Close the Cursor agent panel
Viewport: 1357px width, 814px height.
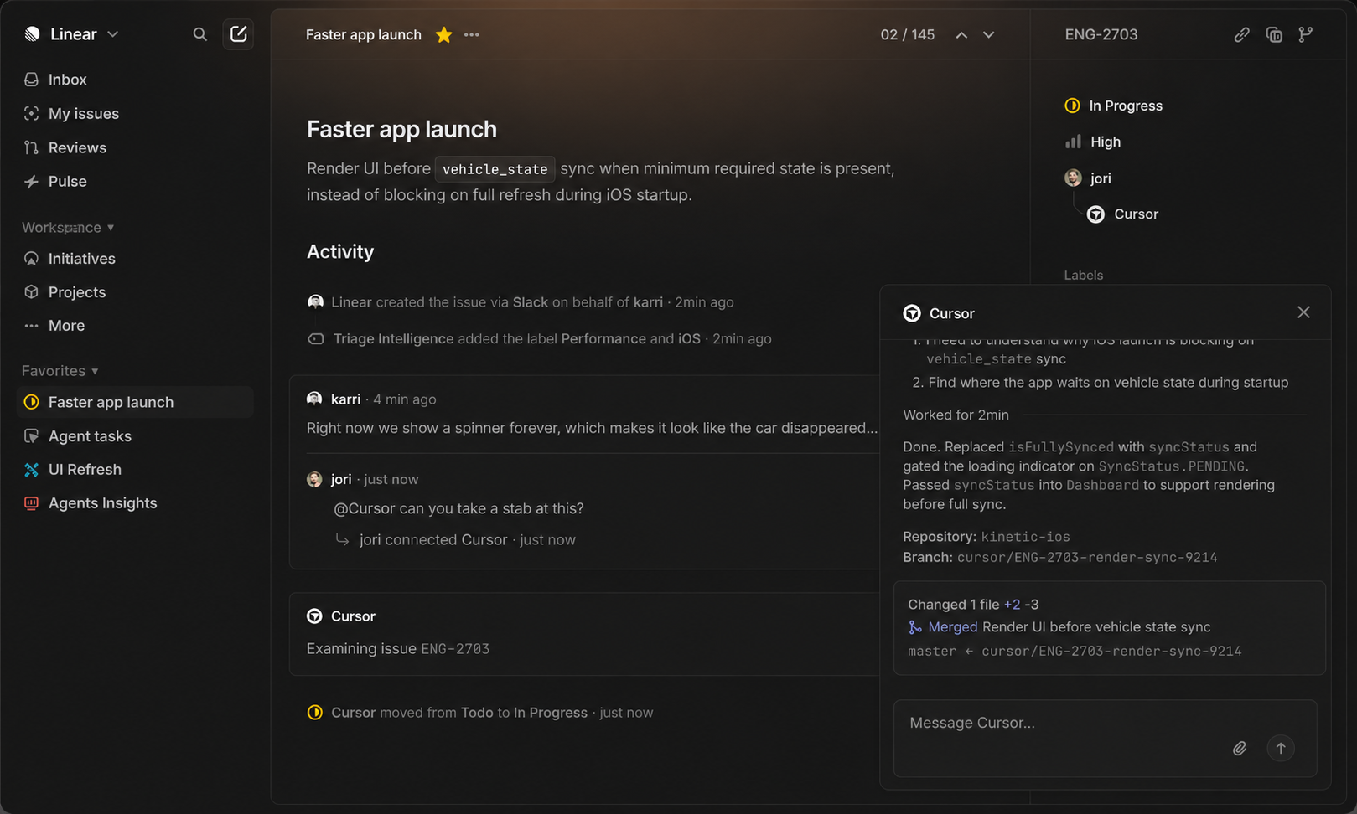[1303, 312]
